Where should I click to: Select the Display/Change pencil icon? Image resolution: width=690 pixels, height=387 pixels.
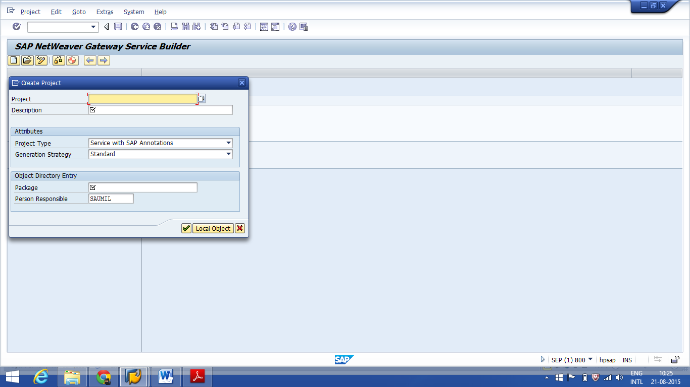tap(41, 60)
